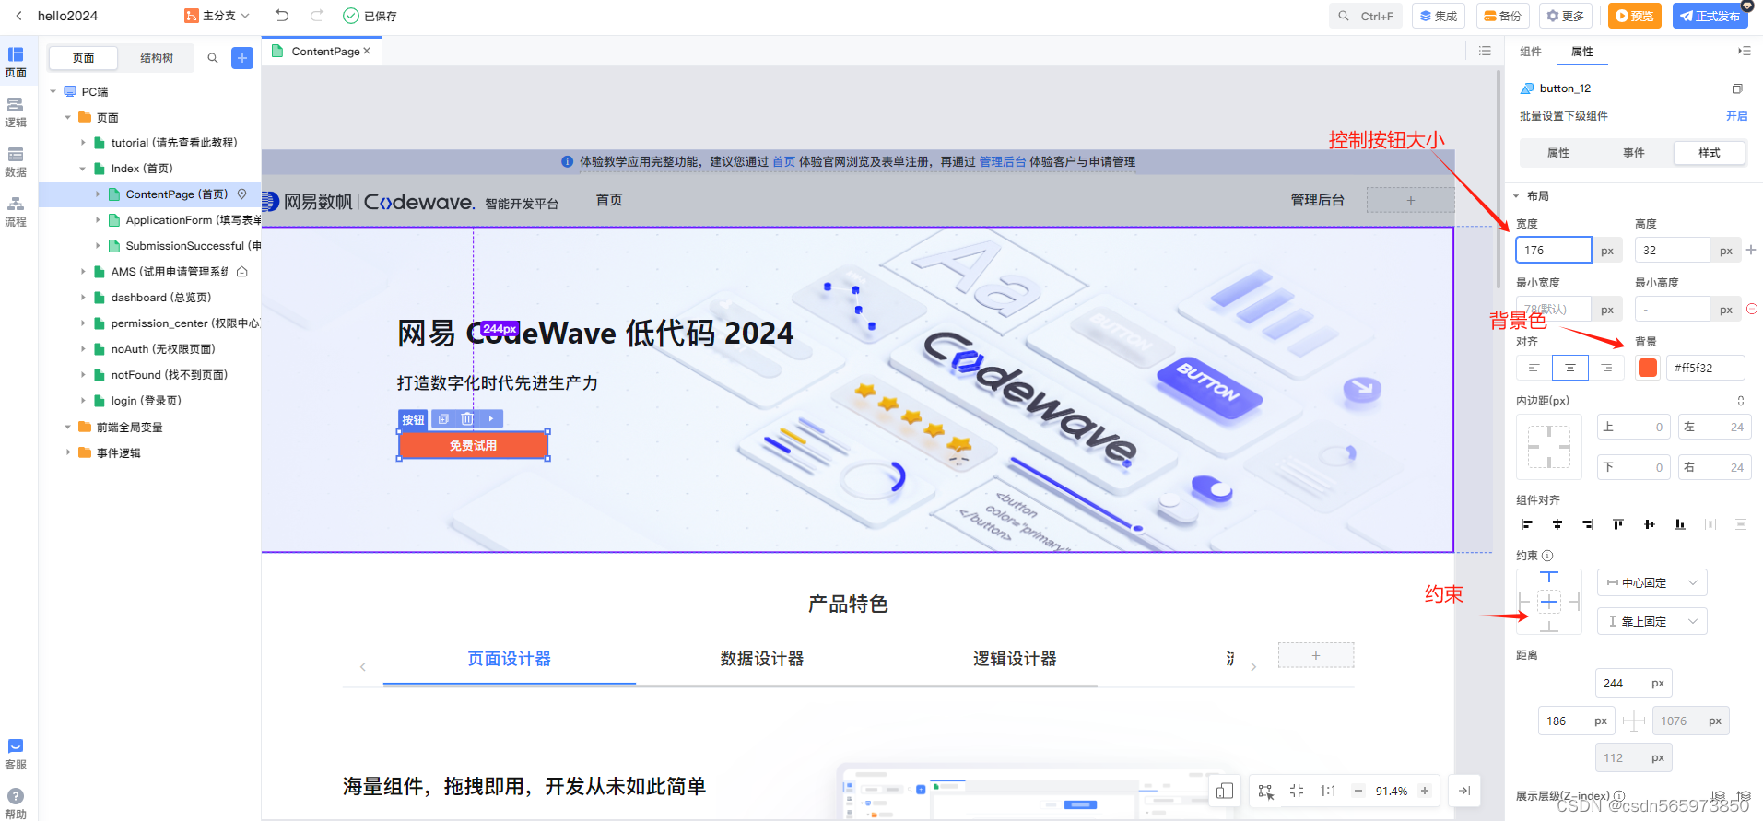Click the 管理后台 link in banner
Viewport: 1763px width, 821px height.
1003,162
